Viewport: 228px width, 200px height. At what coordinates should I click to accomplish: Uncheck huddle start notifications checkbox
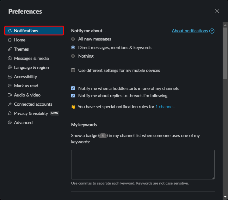tap(73, 88)
